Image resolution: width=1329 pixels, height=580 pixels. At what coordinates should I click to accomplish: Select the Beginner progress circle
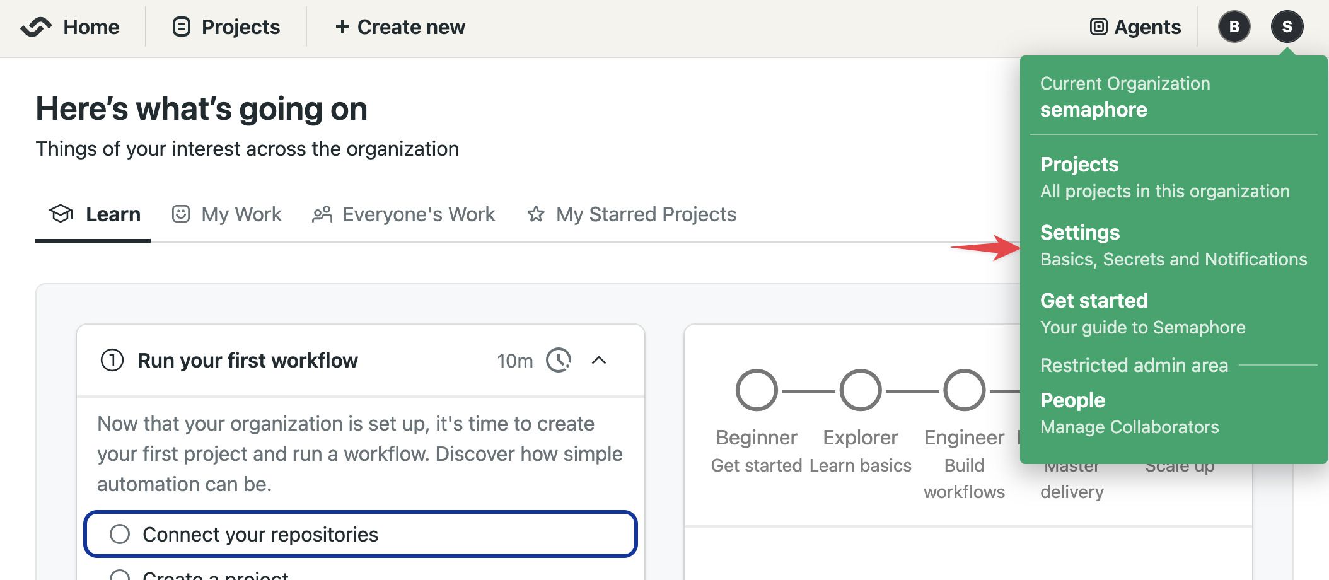pyautogui.click(x=757, y=390)
